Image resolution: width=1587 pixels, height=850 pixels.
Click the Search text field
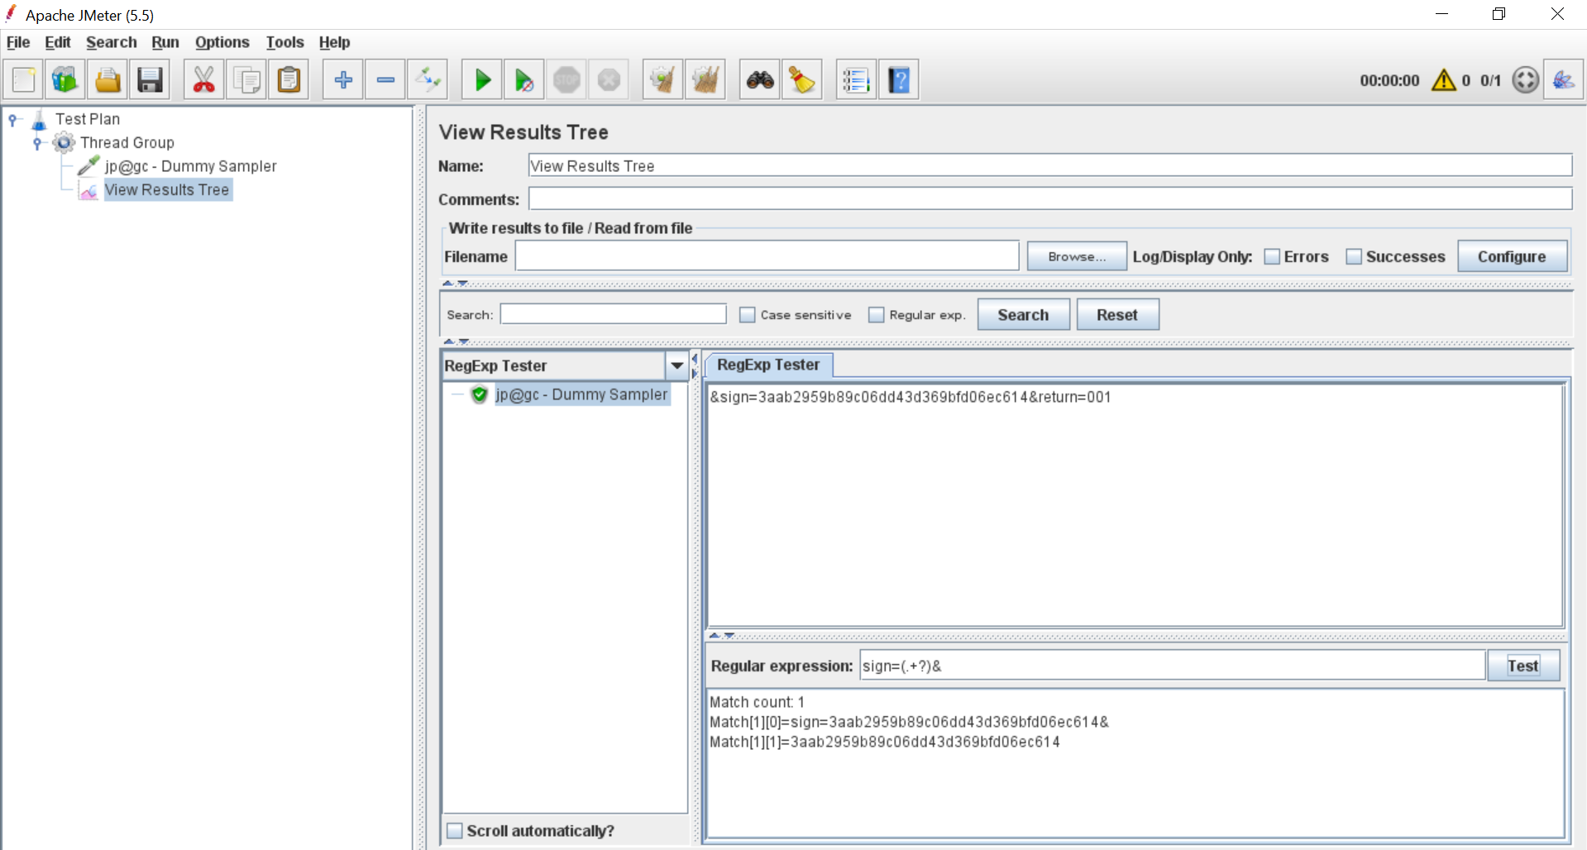coord(613,314)
